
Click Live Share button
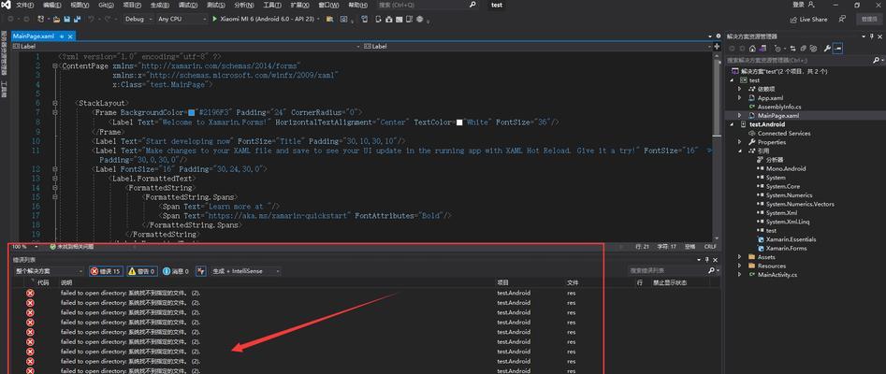point(808,20)
